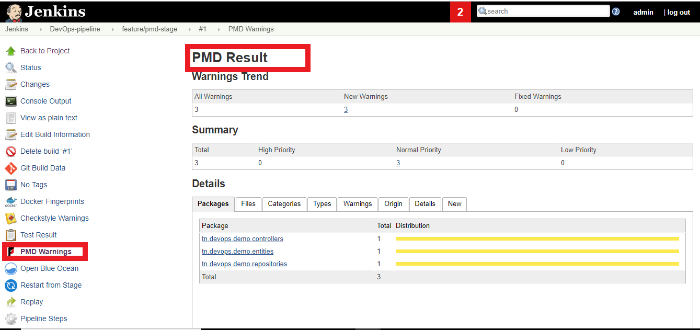Click the repositories yellow distribution bar

click(537, 264)
